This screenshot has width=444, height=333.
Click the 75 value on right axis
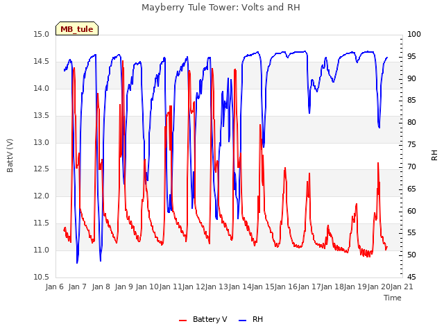(411, 145)
